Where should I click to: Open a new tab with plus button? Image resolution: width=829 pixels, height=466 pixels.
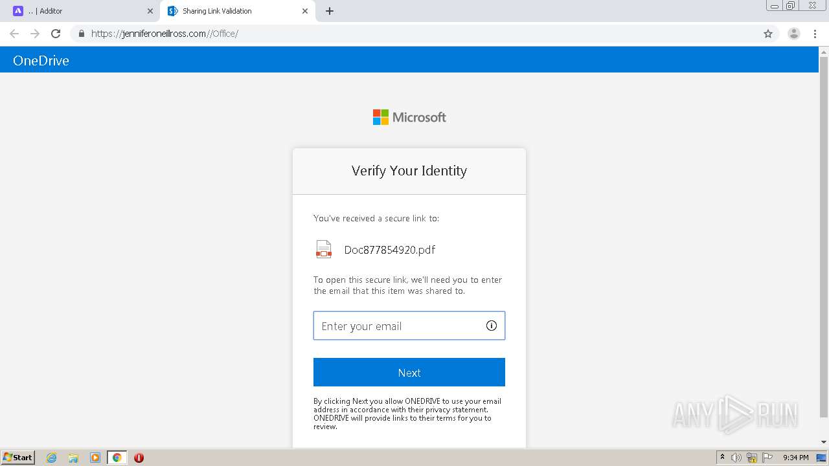[329, 11]
